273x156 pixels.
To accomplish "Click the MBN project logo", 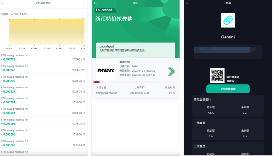I will 106,70.
